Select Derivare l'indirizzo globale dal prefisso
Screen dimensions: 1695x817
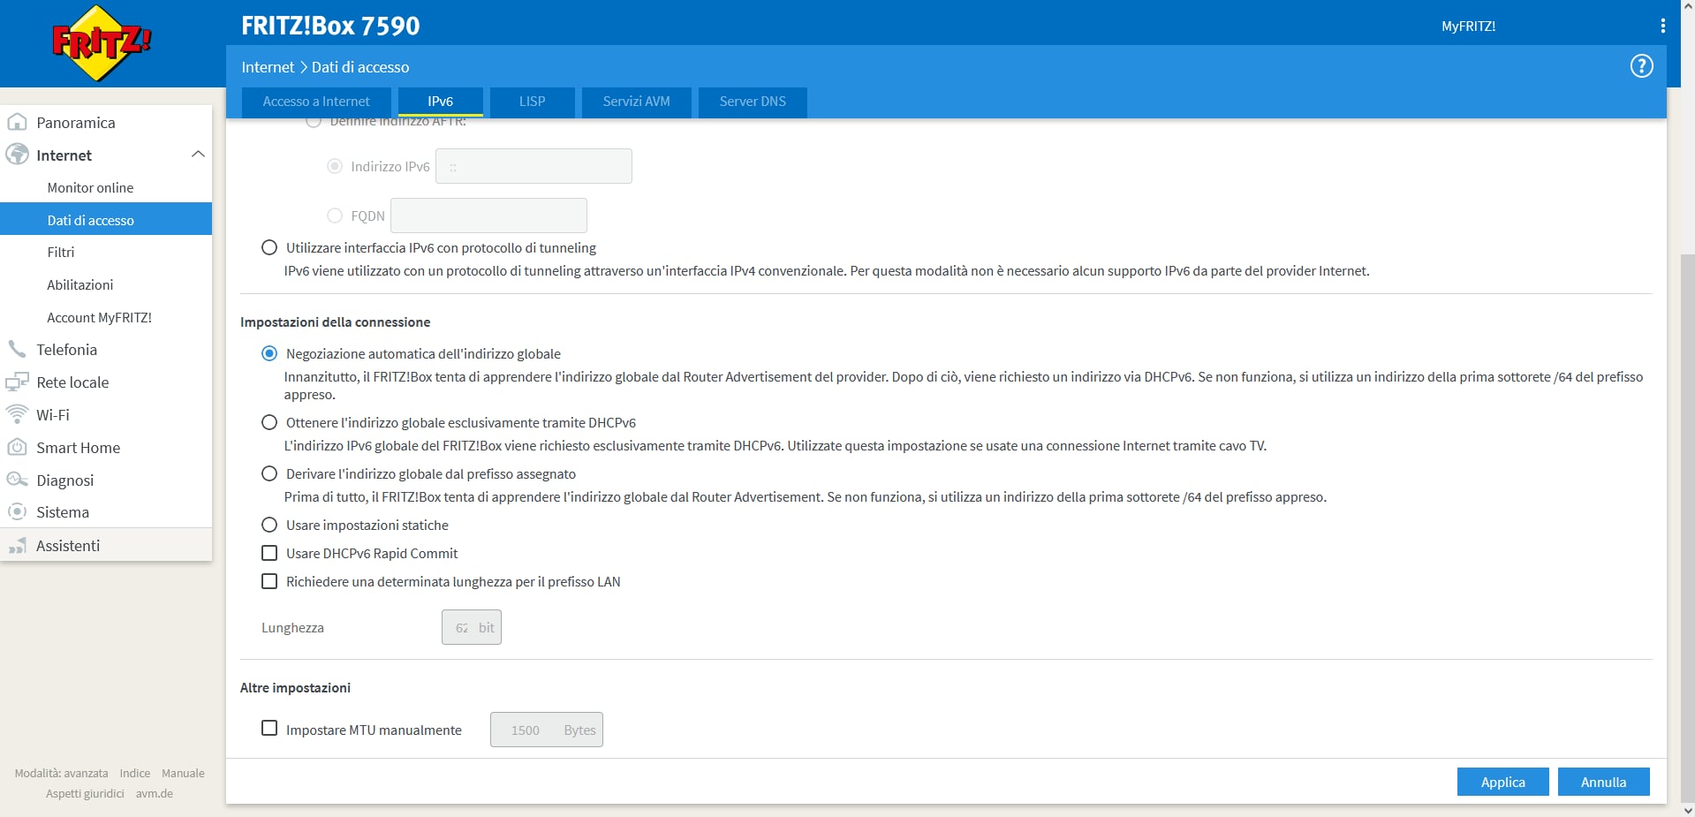point(269,473)
